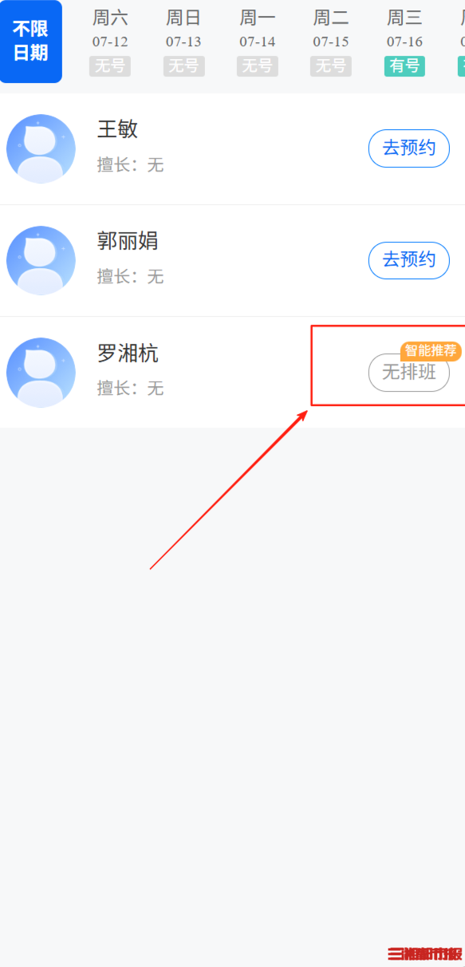Book 郭丽娟 with the 去预约 button
The width and height of the screenshot is (465, 967).
tap(409, 260)
